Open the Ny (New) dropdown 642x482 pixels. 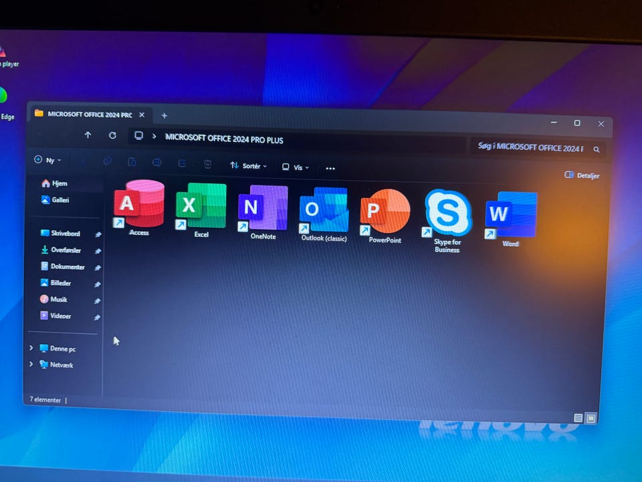coord(47,160)
